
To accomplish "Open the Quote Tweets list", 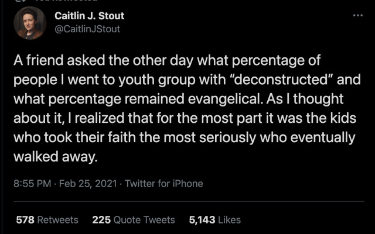I will coord(144,220).
